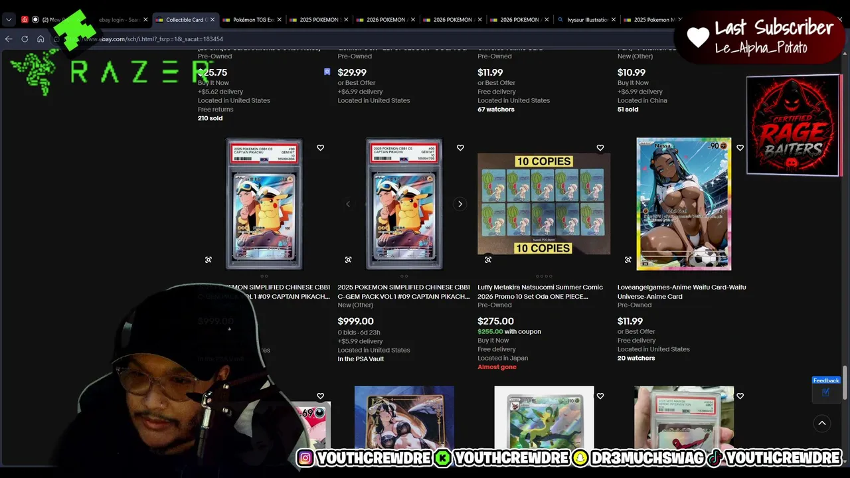Show next image of the 0-bids Captain Pikachu

(460, 204)
